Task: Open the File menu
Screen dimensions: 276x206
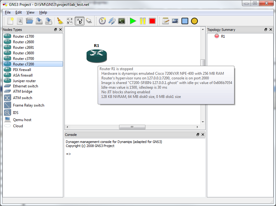Action: pyautogui.click(x=8, y=12)
